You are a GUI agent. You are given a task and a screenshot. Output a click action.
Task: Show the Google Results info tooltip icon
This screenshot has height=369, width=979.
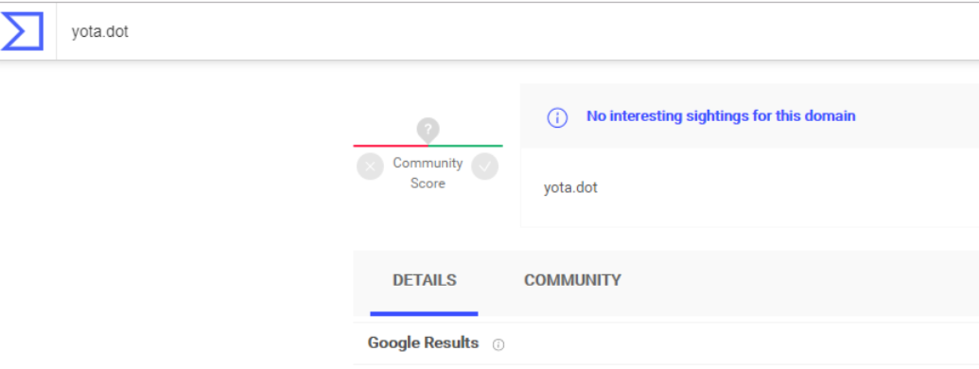click(x=498, y=344)
